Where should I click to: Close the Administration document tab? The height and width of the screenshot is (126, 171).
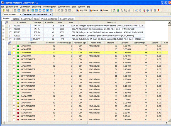click(21, 14)
